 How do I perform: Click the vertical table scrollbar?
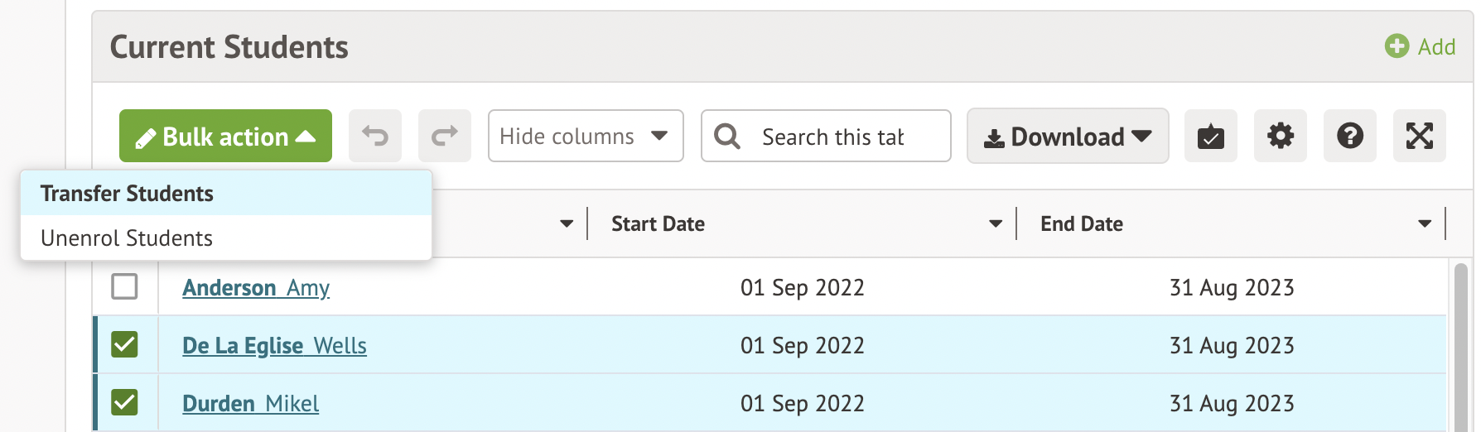click(1460, 348)
